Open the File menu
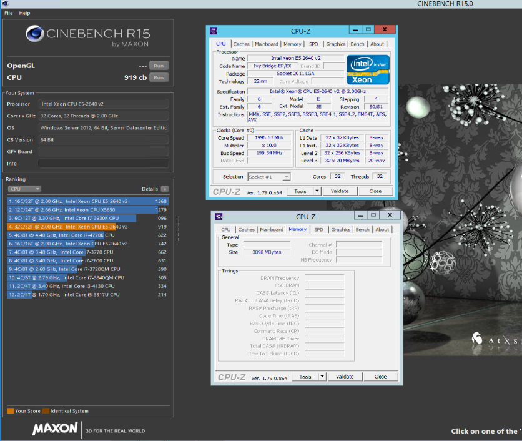522x441 pixels. coord(9,13)
